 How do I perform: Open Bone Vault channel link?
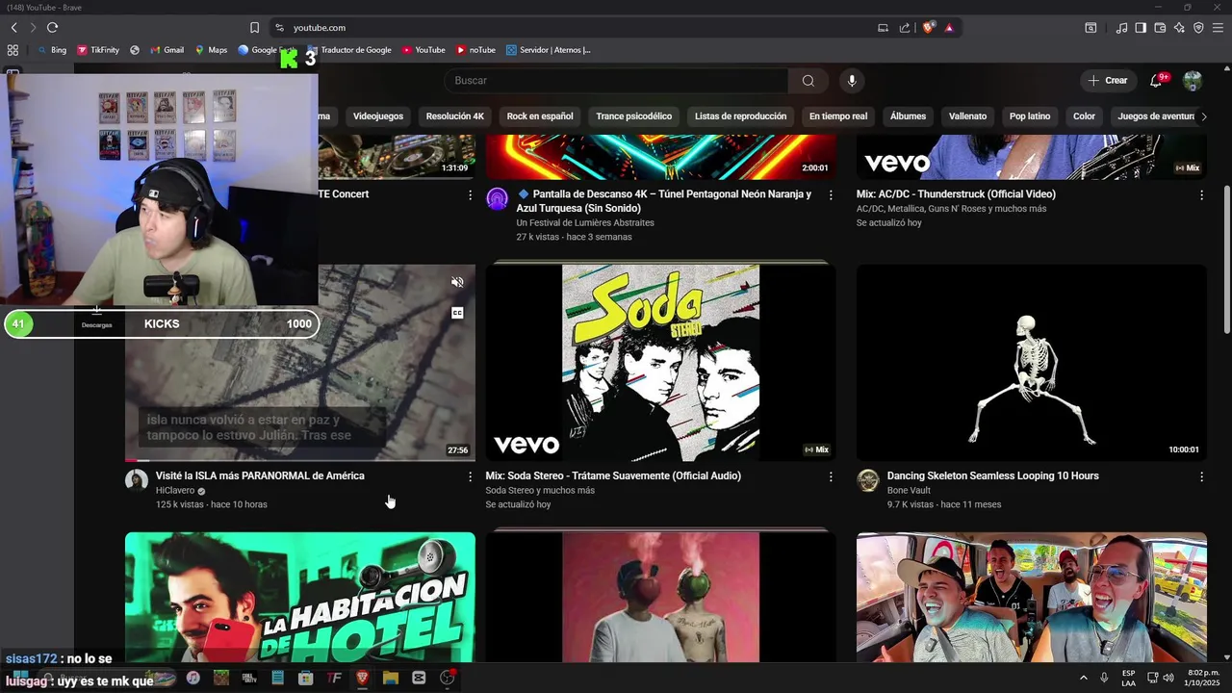point(909,491)
